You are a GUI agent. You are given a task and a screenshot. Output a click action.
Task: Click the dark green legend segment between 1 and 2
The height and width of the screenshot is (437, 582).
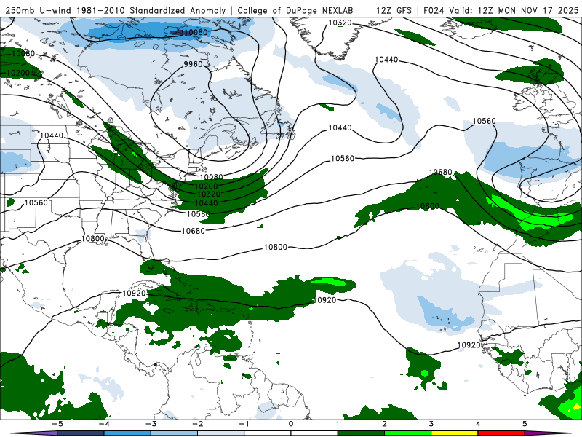click(x=361, y=433)
